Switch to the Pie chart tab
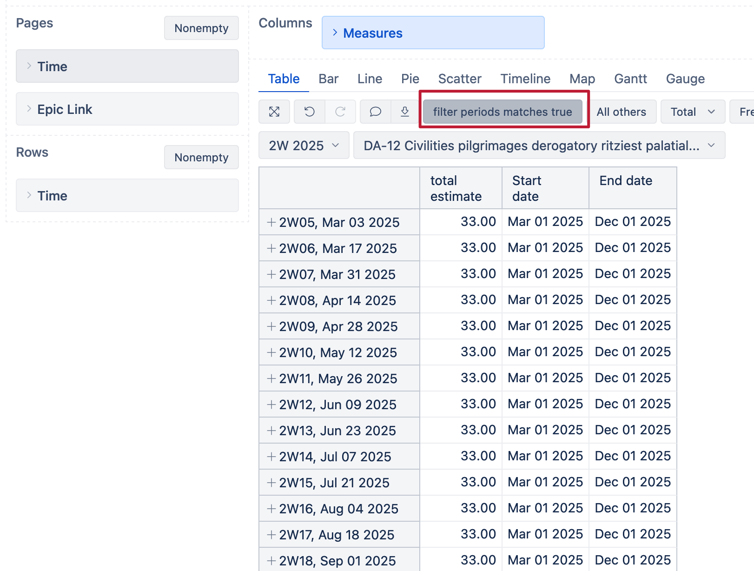Screen dimensions: 754x571 coord(410,79)
